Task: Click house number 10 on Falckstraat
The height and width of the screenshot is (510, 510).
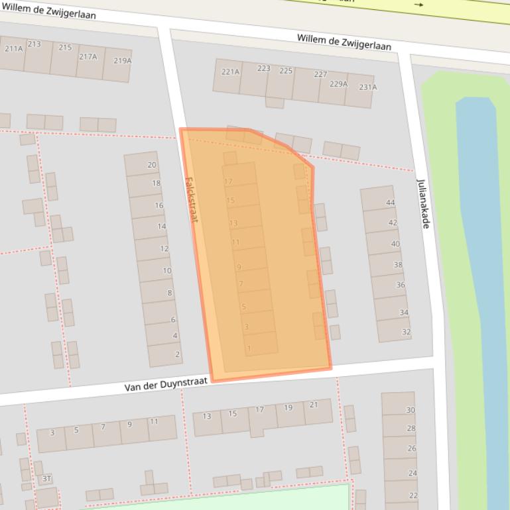Action: (x=166, y=271)
